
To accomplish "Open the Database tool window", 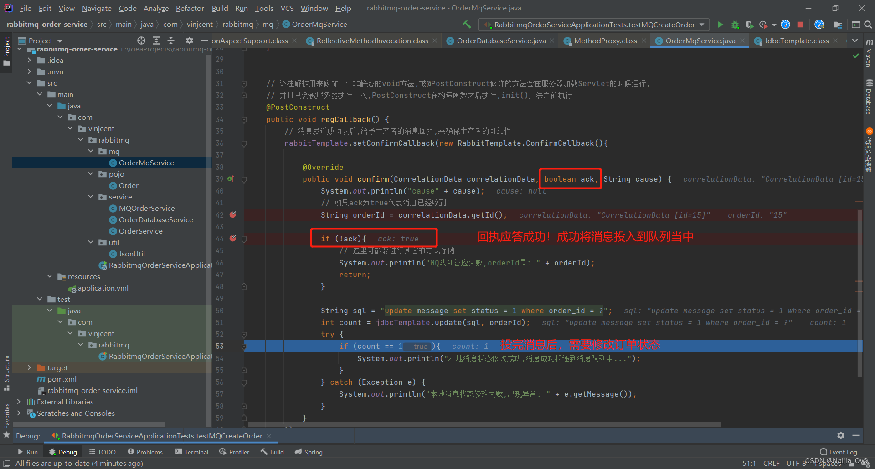I will pyautogui.click(x=869, y=97).
